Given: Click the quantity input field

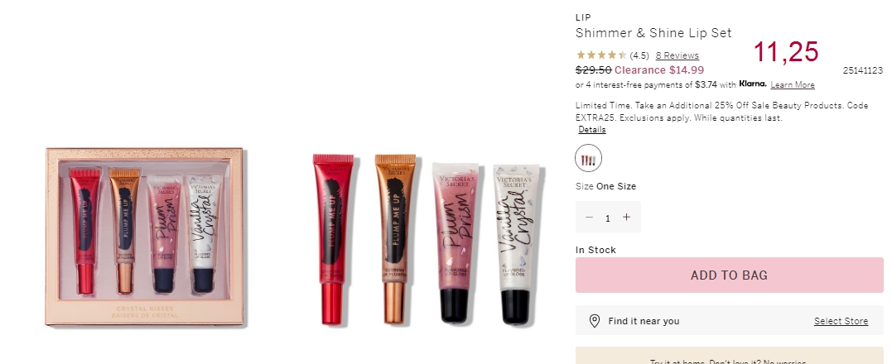Looking at the screenshot, I should click(608, 218).
